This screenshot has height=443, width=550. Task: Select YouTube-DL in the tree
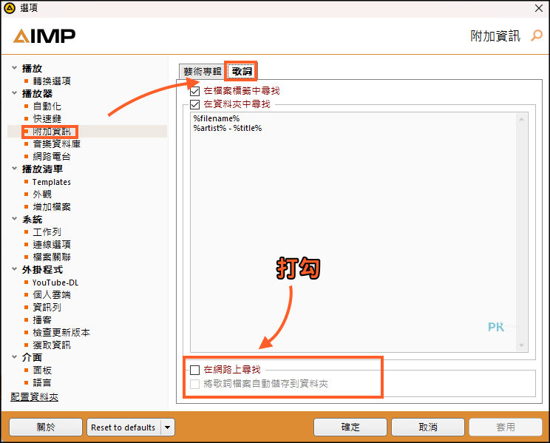[55, 283]
